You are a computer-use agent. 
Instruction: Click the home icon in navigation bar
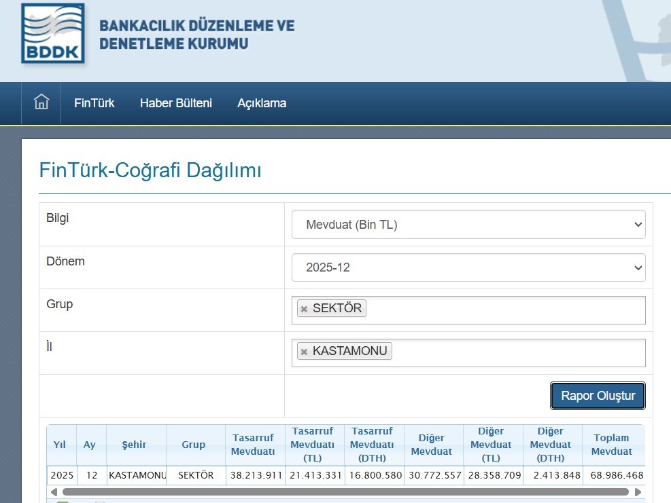(41, 103)
